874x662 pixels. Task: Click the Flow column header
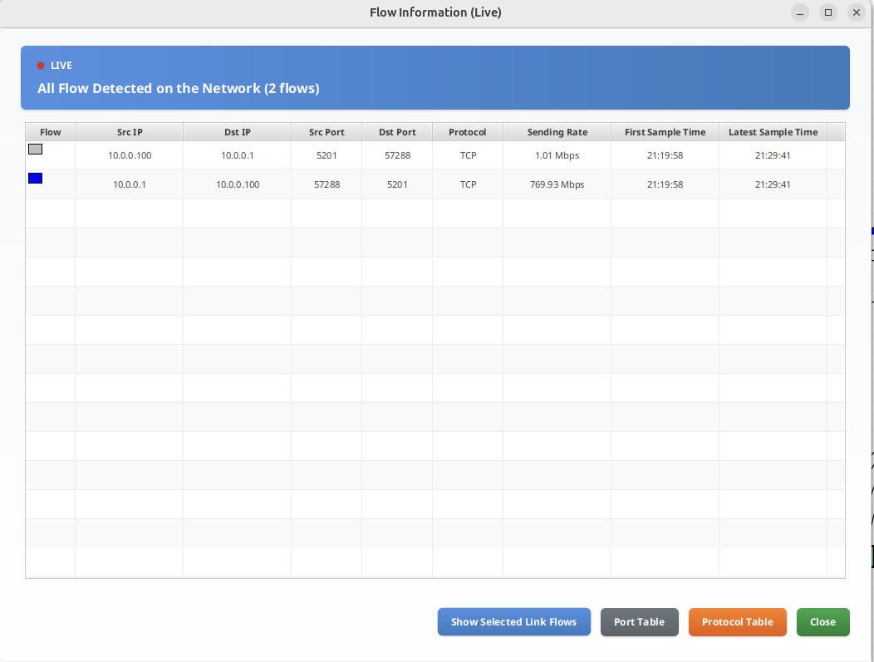click(x=51, y=132)
